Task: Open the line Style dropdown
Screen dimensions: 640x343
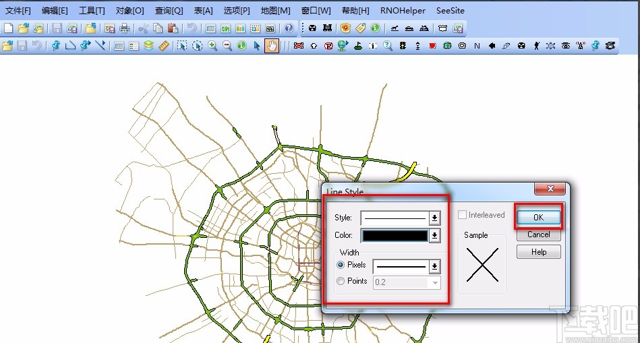Action: click(434, 218)
